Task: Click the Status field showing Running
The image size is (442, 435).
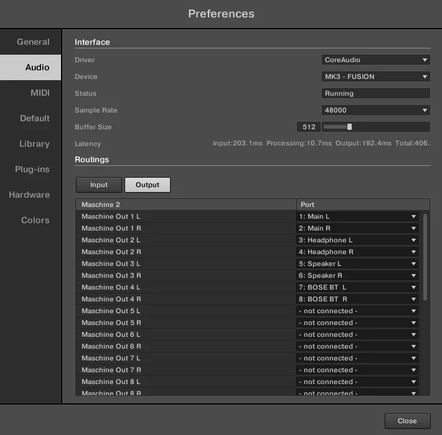Action: (376, 93)
